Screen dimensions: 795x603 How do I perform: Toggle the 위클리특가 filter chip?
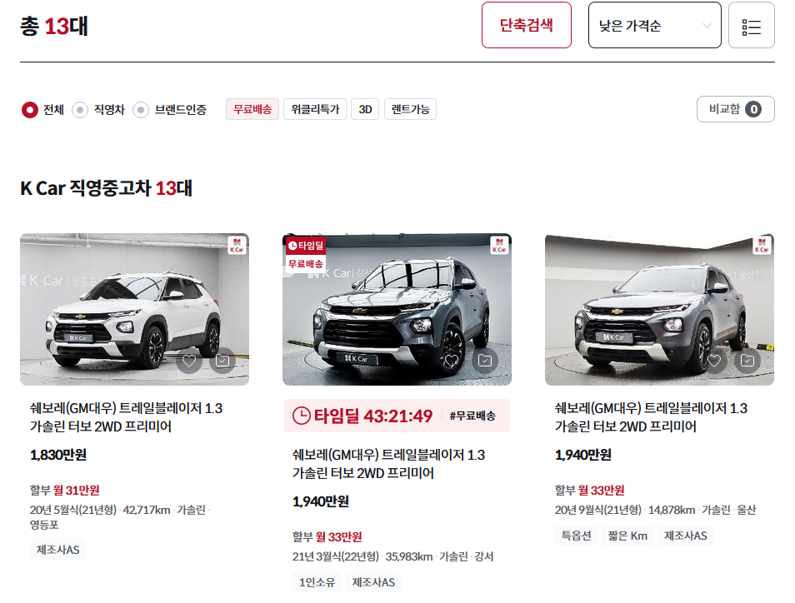click(315, 109)
